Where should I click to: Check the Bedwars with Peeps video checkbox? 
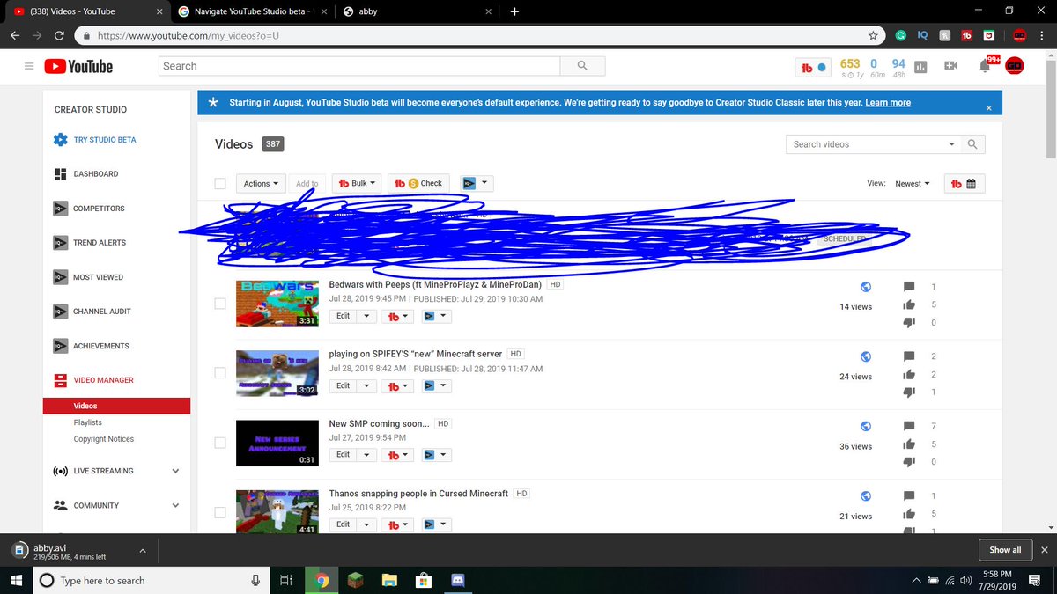(220, 304)
